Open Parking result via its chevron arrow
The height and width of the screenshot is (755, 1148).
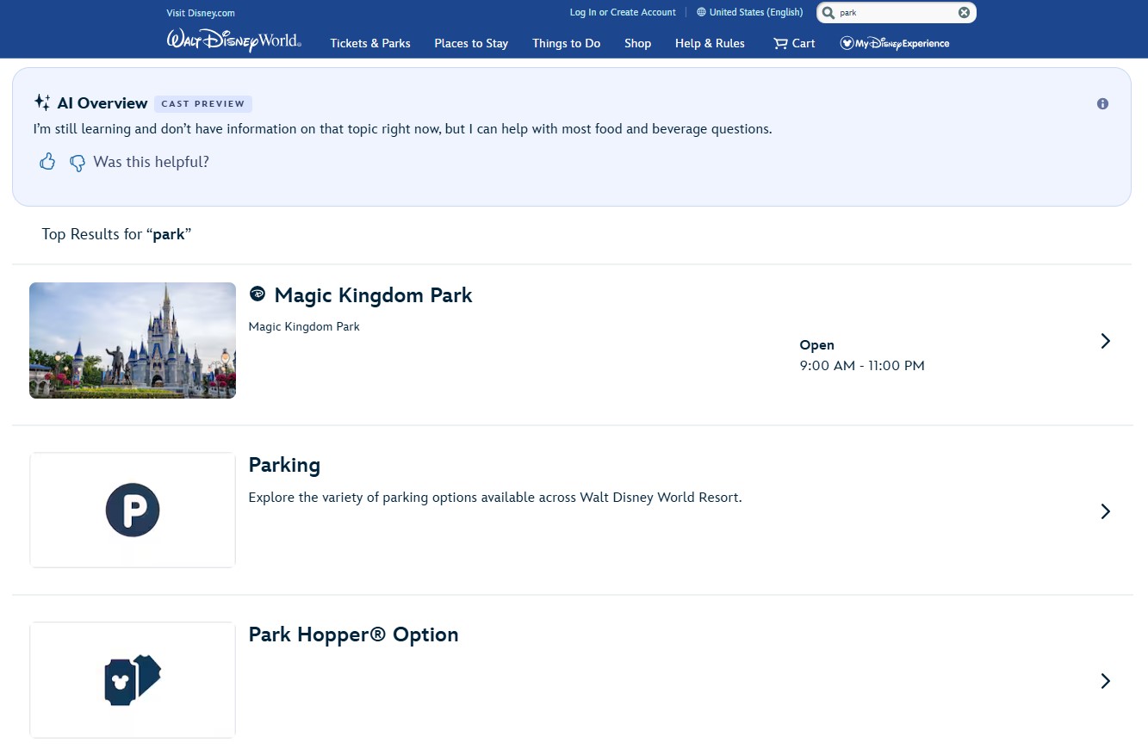(x=1106, y=511)
